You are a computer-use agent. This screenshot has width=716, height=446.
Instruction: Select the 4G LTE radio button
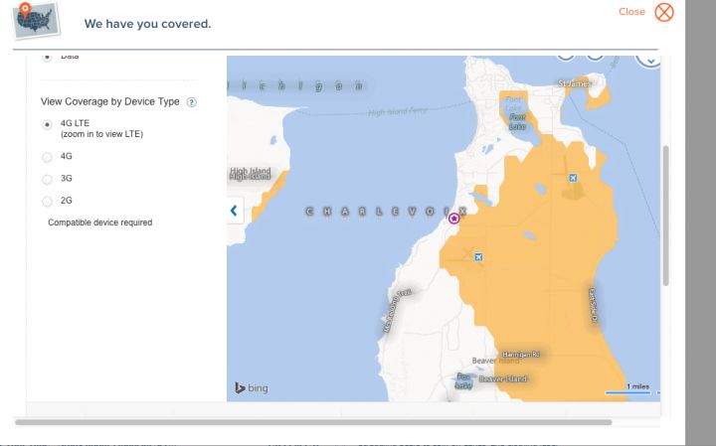(x=47, y=124)
